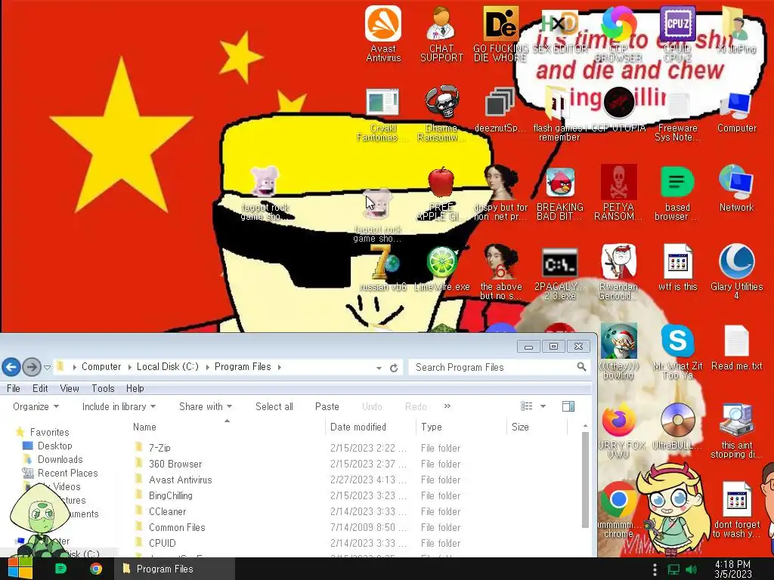Screen dimensions: 774x580
Task: Sort by the Name column header
Action: coord(227,427)
